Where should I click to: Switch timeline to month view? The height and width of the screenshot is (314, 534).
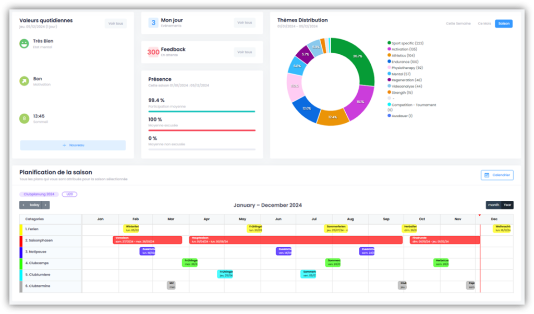pyautogui.click(x=493, y=205)
